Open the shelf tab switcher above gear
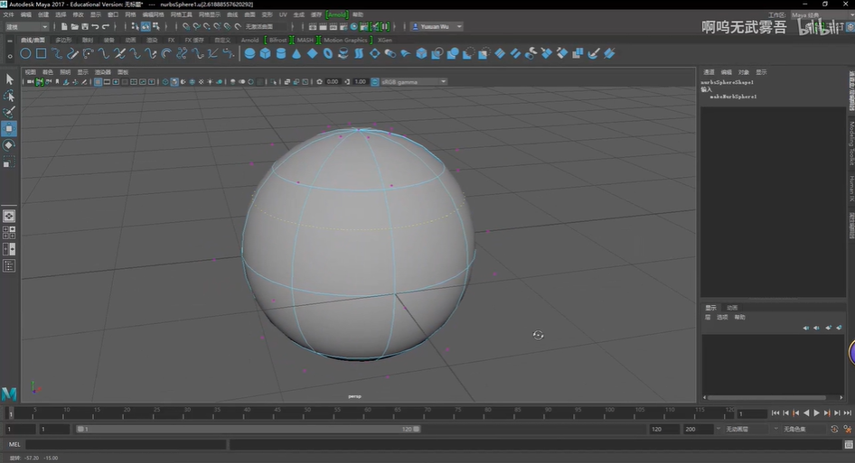The width and height of the screenshot is (855, 463). [x=10, y=41]
